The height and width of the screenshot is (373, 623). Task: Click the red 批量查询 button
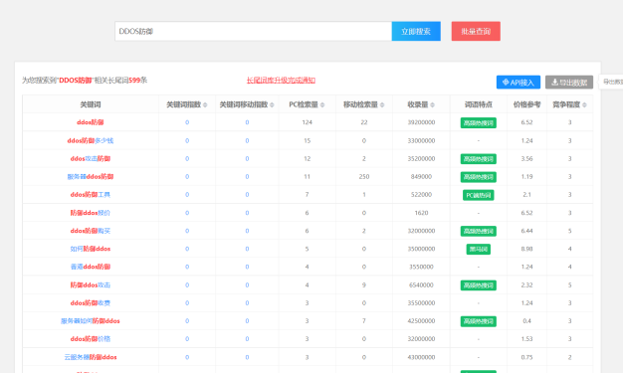(476, 32)
